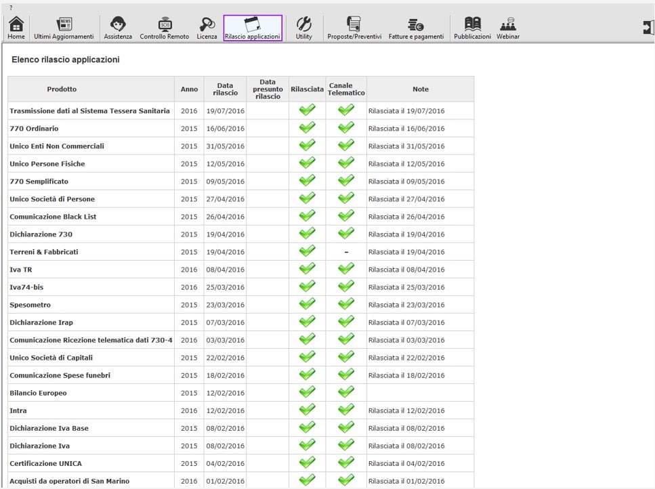The height and width of the screenshot is (489, 655).
Task: Select the 'Dichiarazione Irap' product name
Action: (x=41, y=322)
